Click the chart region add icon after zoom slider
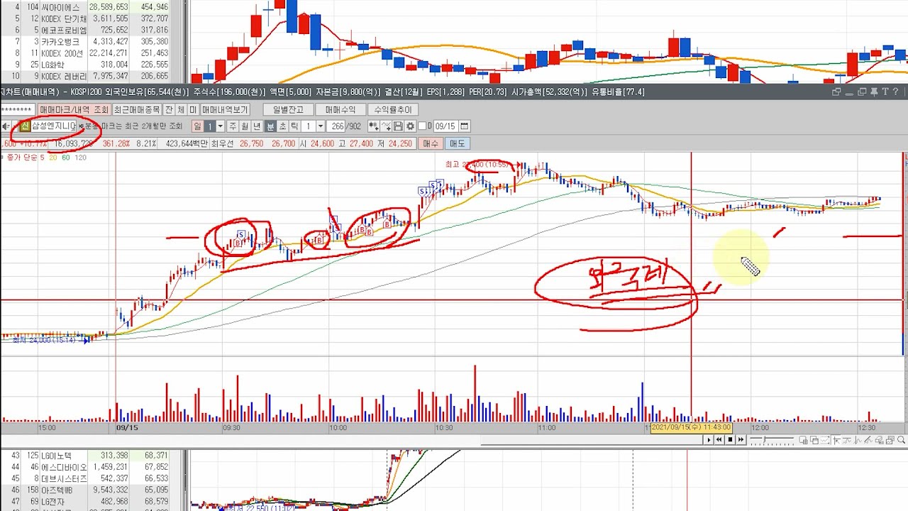 (x=803, y=440)
